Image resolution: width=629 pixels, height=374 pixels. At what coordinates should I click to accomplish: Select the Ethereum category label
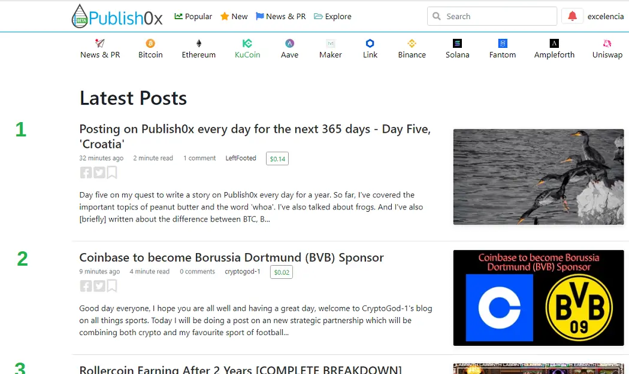pyautogui.click(x=198, y=54)
